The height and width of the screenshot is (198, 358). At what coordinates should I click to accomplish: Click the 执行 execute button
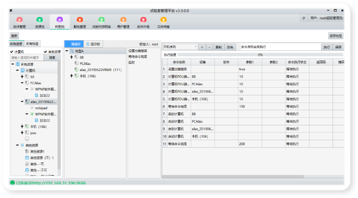[x=326, y=47]
